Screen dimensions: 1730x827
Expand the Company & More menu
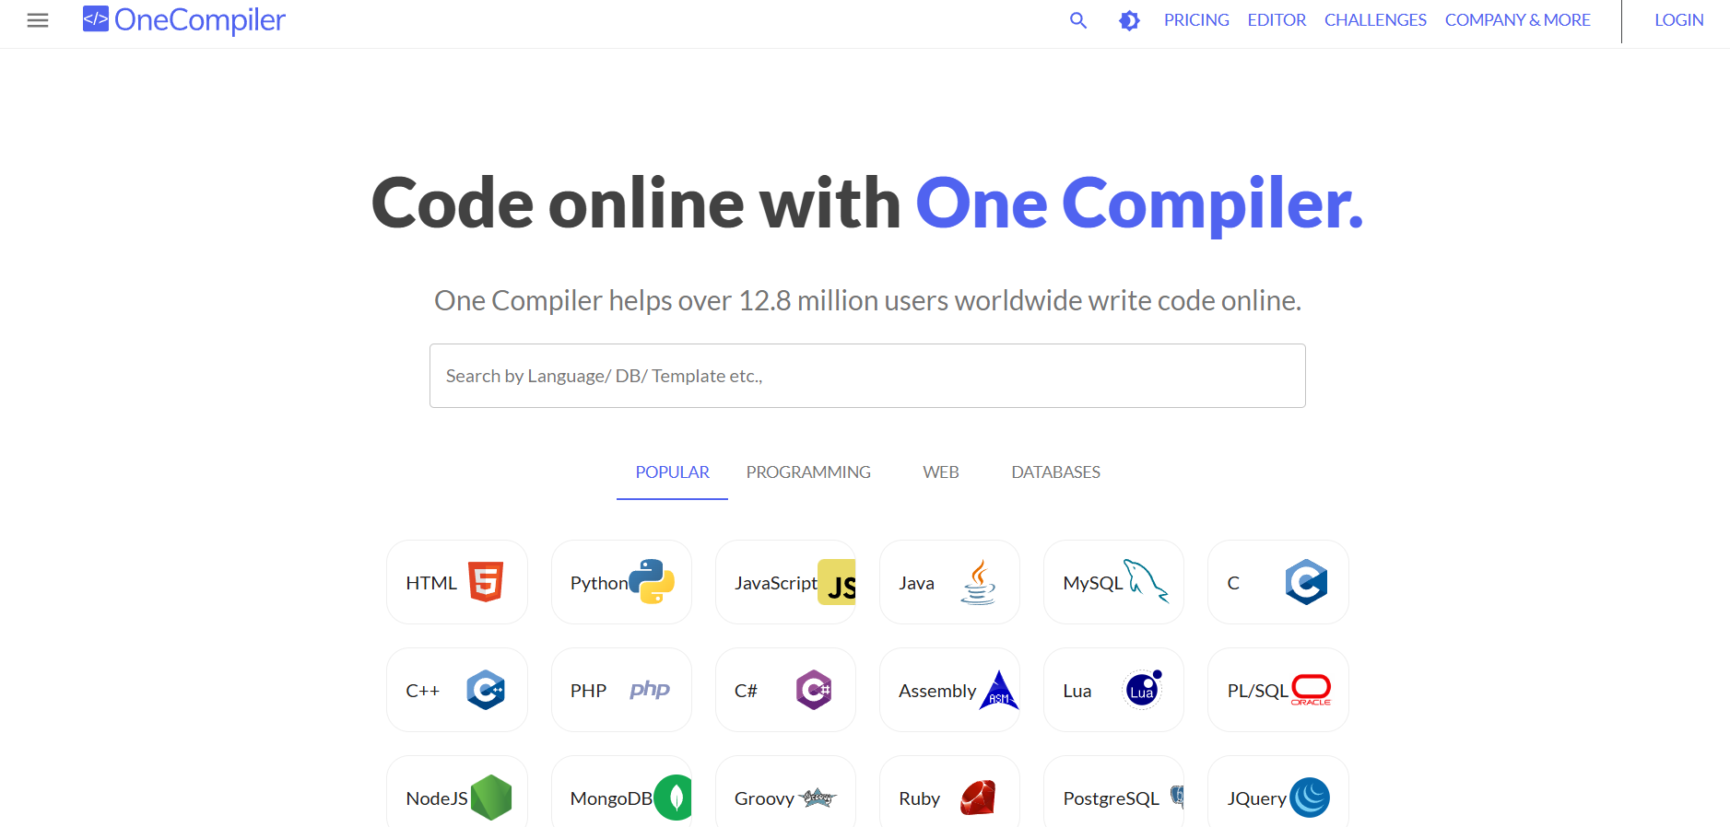point(1517,20)
